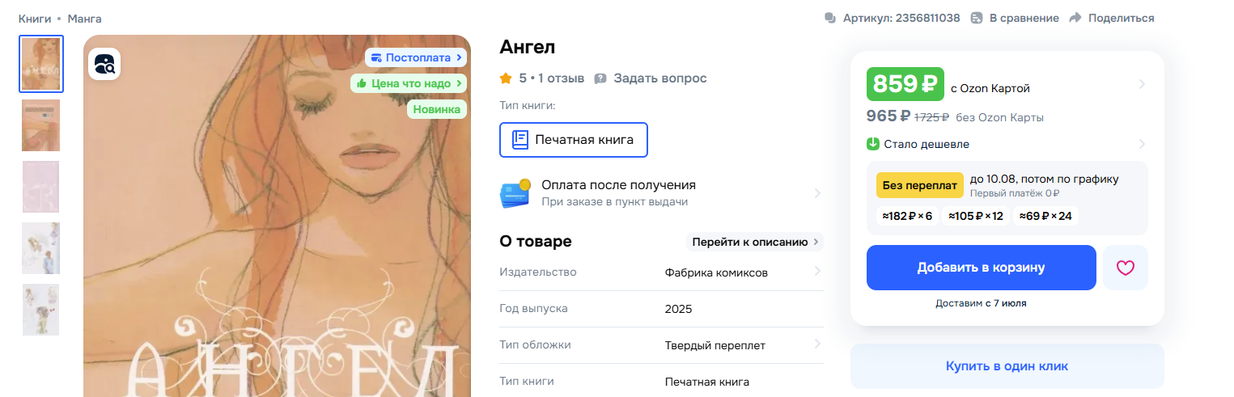Open the Книги breadcrumb
Viewport: 1234px width, 397px height.
point(35,18)
